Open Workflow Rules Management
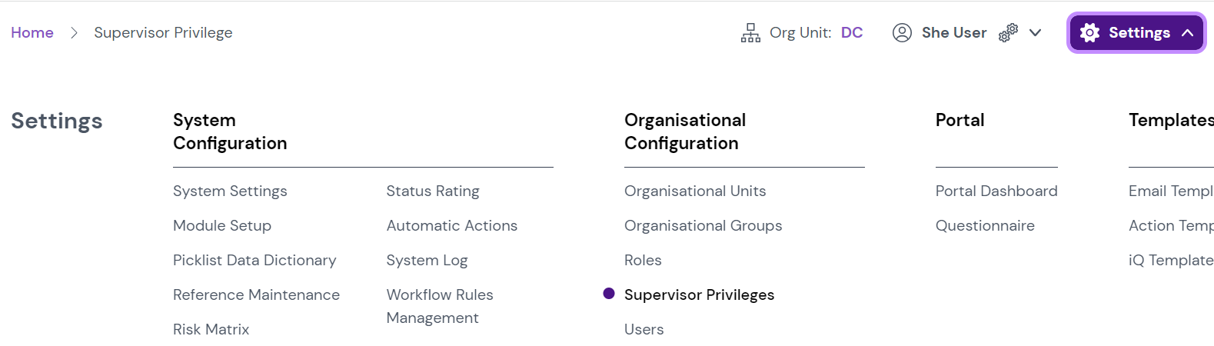This screenshot has height=346, width=1214. 440,306
